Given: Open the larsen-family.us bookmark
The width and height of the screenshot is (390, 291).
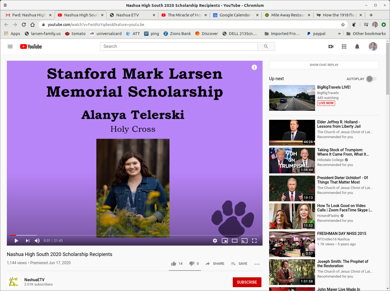Looking at the screenshot, I should [43, 34].
